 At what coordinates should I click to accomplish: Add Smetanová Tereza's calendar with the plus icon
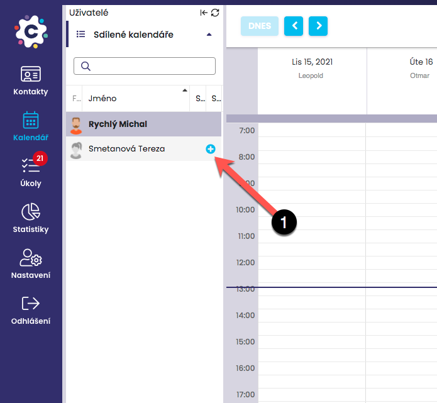click(x=211, y=149)
